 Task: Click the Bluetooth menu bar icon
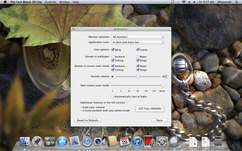point(178,2)
